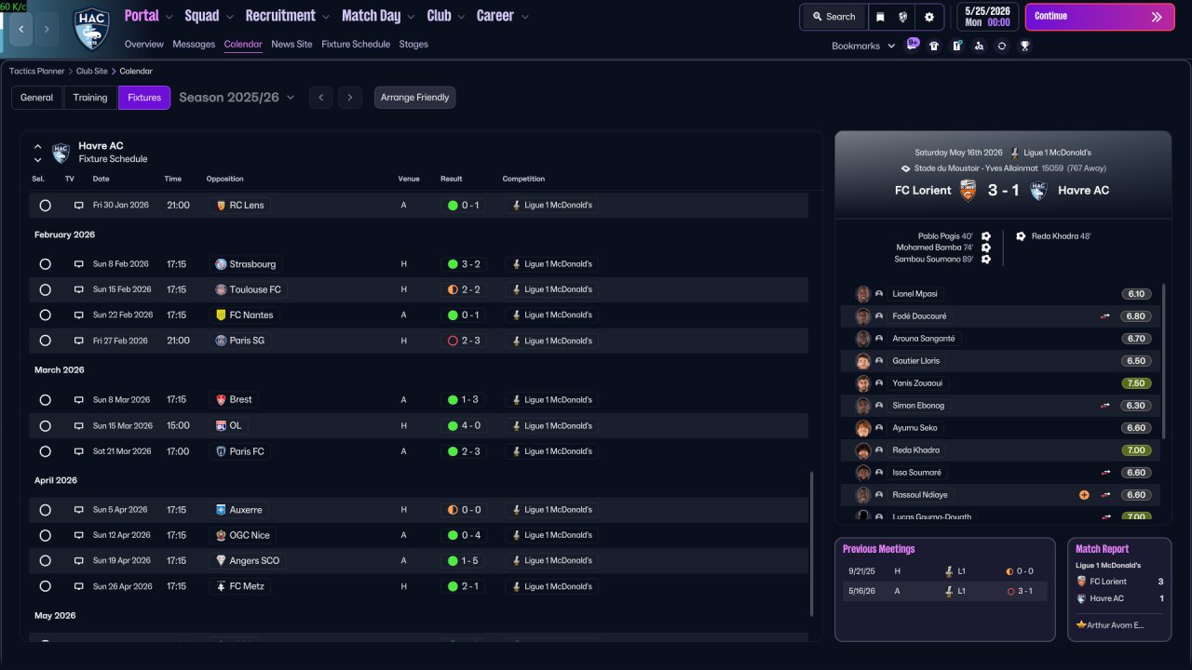
Task: Click the scouting search shortcut icon
Action: [979, 46]
